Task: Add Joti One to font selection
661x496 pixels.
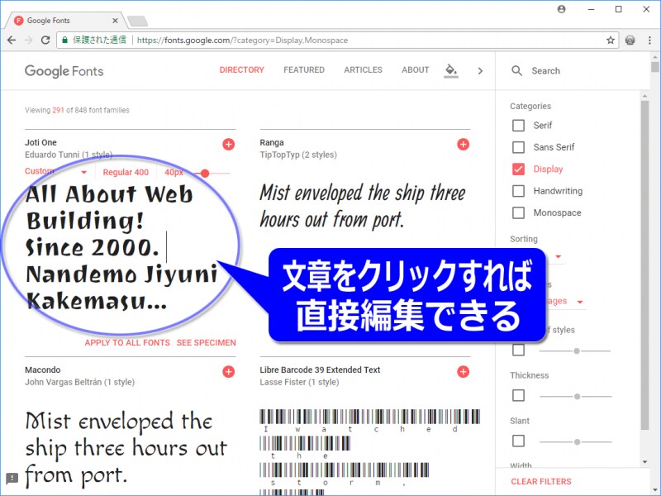Action: (227, 145)
